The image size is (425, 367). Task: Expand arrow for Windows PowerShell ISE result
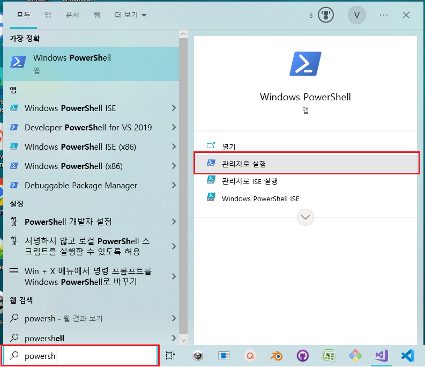coord(174,108)
